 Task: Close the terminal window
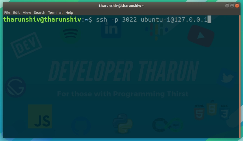pyautogui.click(x=237, y=6)
